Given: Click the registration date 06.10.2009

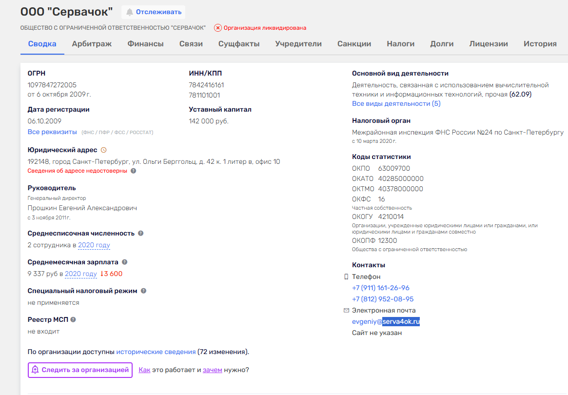Looking at the screenshot, I should [x=44, y=121].
